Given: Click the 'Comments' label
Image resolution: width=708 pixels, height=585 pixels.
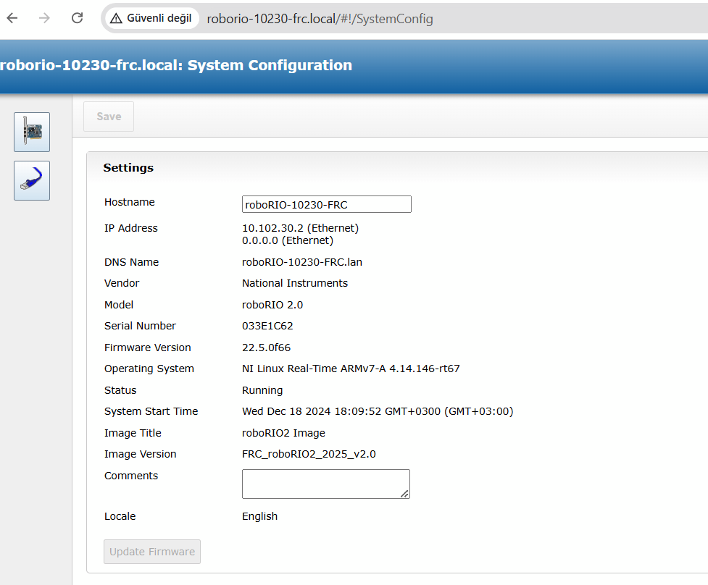Looking at the screenshot, I should coord(131,476).
